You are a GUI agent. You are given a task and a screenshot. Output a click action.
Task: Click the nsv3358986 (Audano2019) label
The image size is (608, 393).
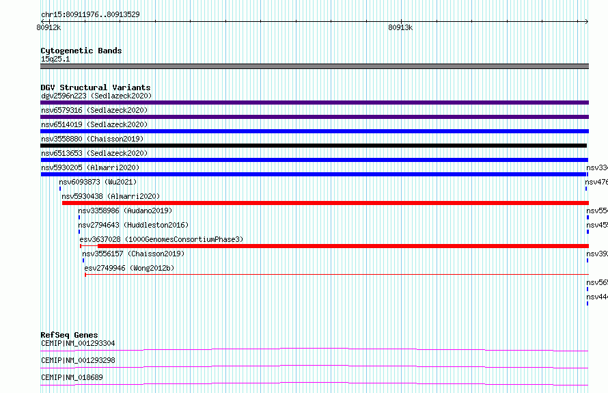[125, 211]
